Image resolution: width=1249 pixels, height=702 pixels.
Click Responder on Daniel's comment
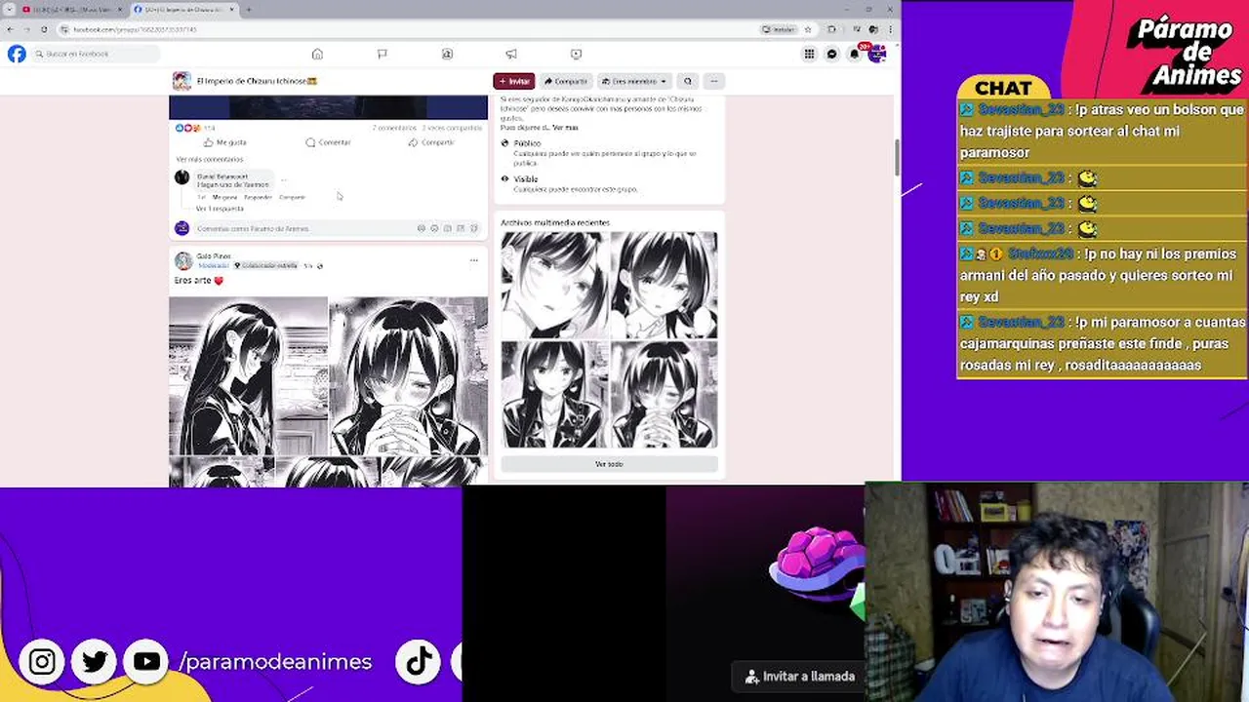coord(258,197)
